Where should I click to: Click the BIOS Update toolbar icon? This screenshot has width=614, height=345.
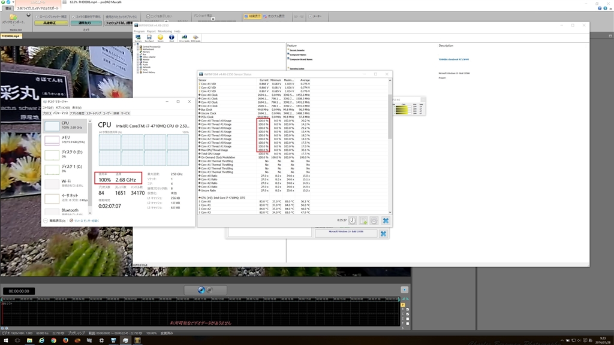click(x=196, y=38)
